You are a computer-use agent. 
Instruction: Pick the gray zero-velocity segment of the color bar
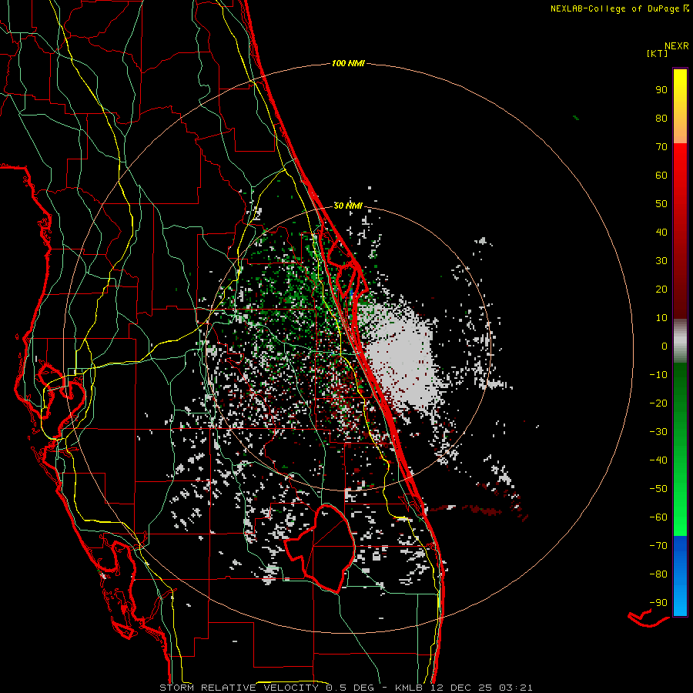(680, 341)
